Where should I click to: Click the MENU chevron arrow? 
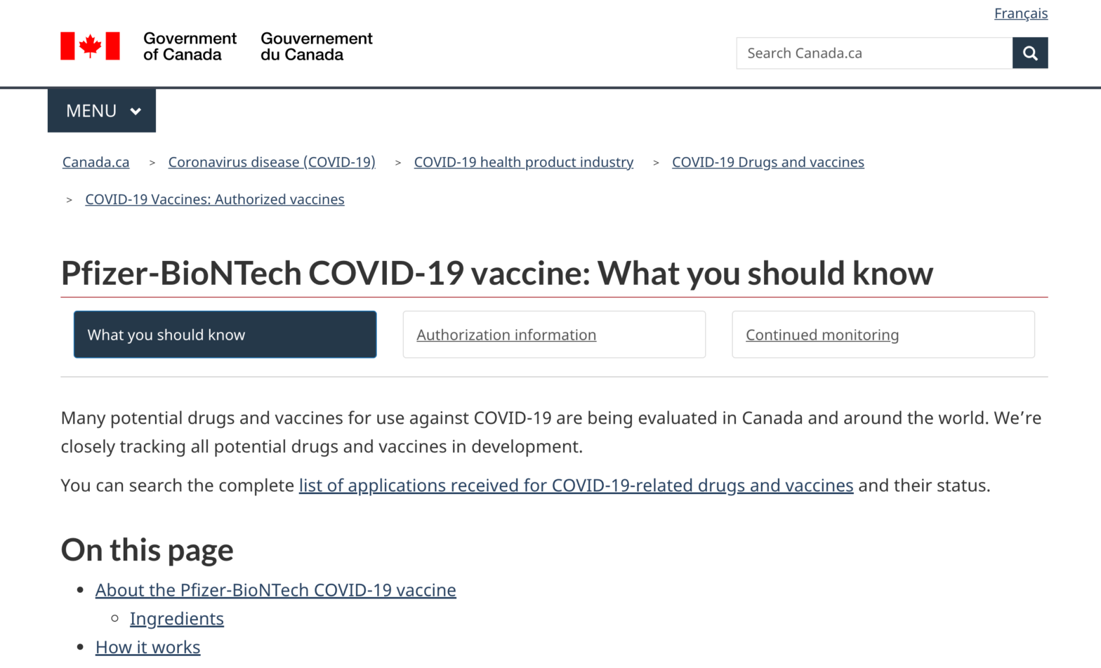pyautogui.click(x=136, y=112)
